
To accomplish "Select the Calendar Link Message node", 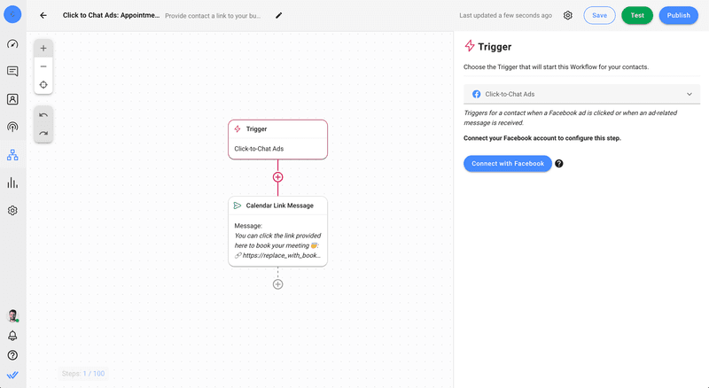I will tap(277, 231).
